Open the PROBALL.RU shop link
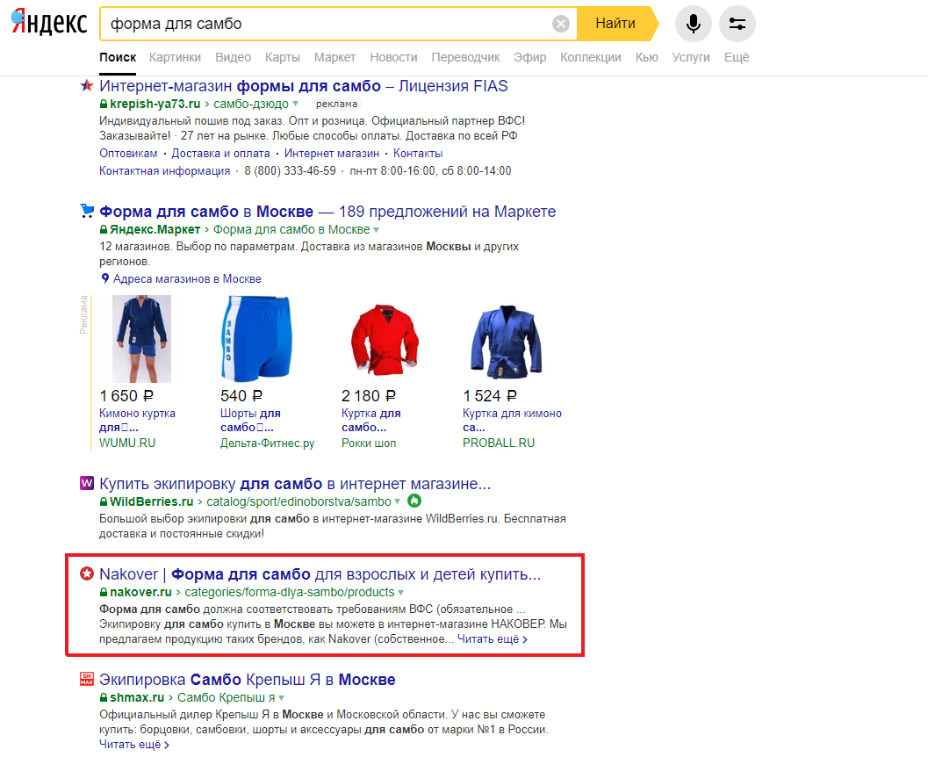This screenshot has height=757, width=928. pyautogui.click(x=499, y=443)
